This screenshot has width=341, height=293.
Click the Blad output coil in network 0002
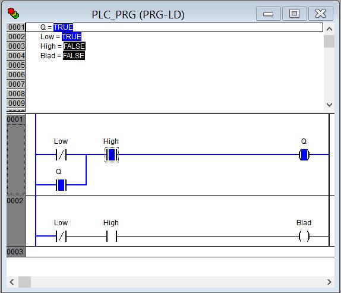tap(304, 236)
